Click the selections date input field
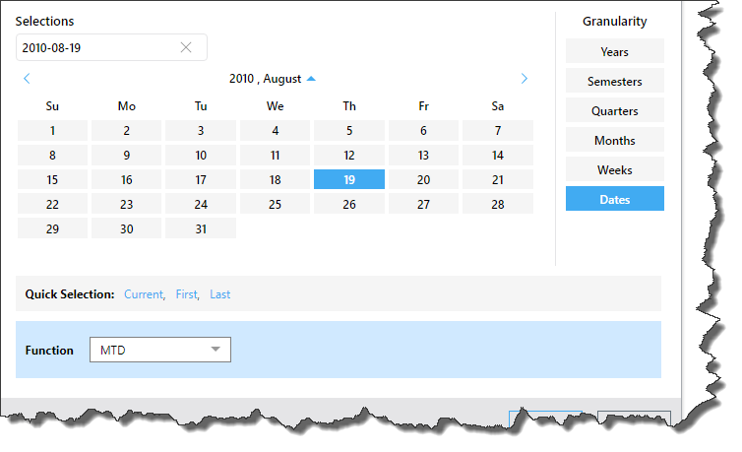This screenshot has height=452, width=742. coord(96,47)
